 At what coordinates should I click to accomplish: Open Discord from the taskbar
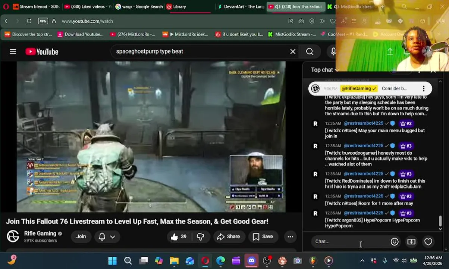click(x=251, y=261)
